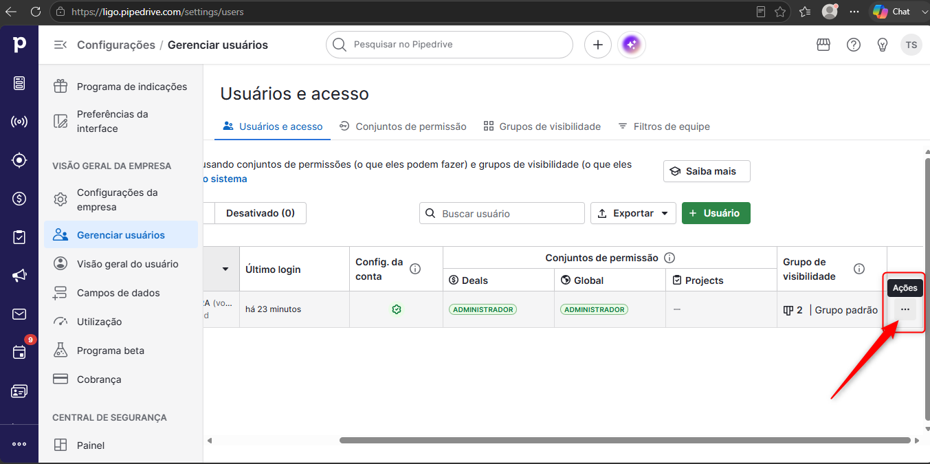The width and height of the screenshot is (930, 464).
Task: Switch to Usuários e acesso tab
Action: click(x=273, y=126)
